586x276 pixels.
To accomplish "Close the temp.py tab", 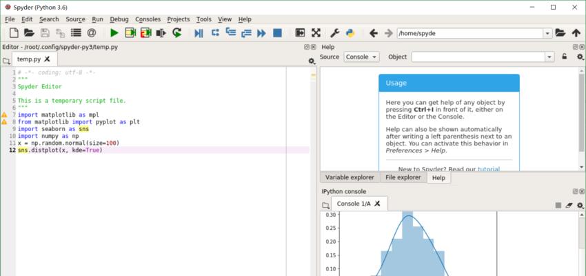I will 47,59.
